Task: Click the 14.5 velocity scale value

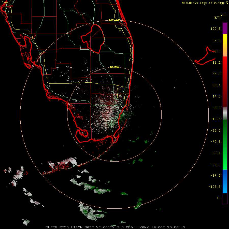Action: pyautogui.click(x=217, y=96)
